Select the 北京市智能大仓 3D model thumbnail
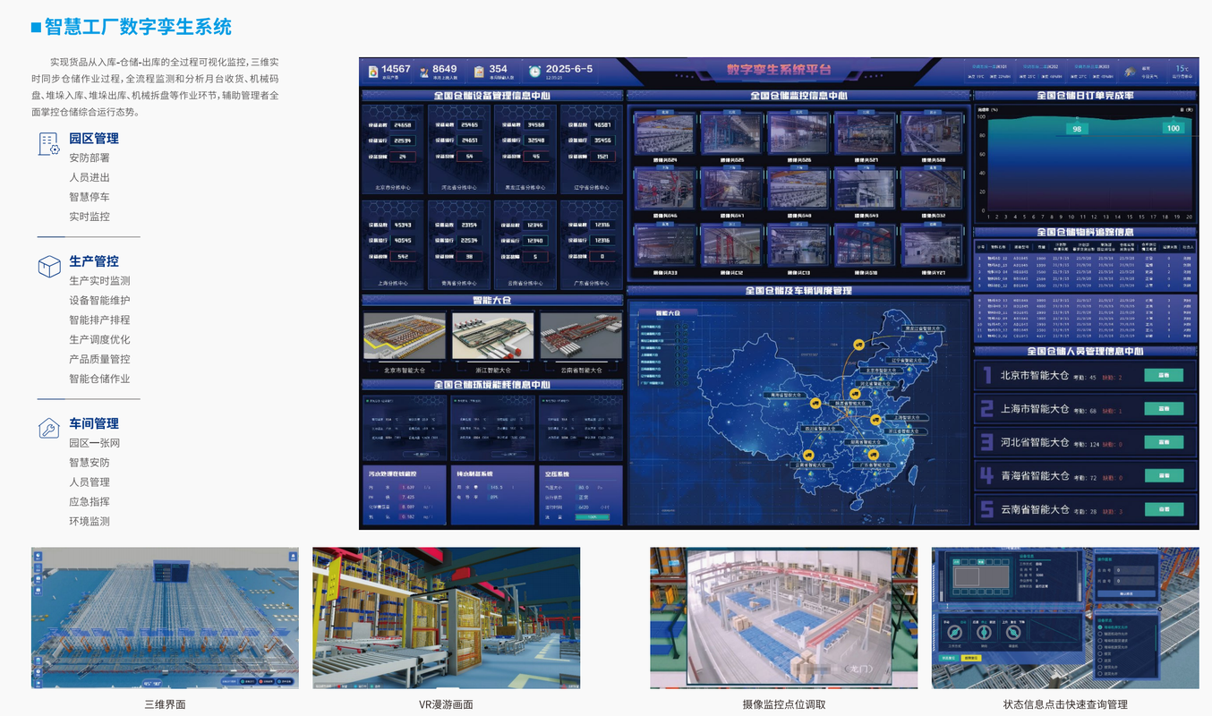The height and width of the screenshot is (716, 1212). 405,337
